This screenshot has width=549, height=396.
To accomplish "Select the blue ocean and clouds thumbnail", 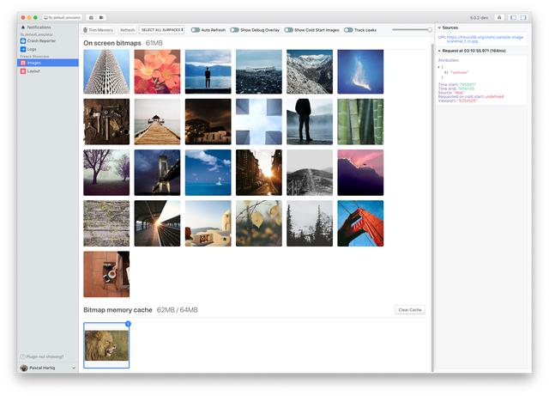I will click(x=208, y=173).
